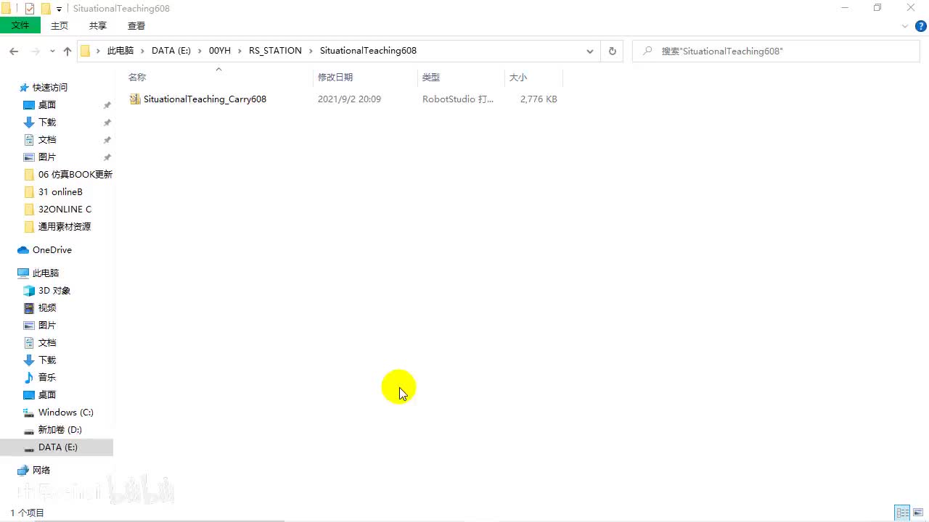Open 桌面 under 此电脑
The width and height of the screenshot is (929, 522).
[x=47, y=394]
